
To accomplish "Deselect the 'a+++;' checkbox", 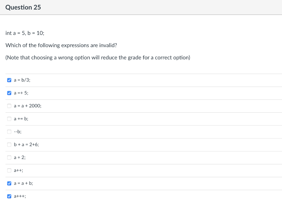I will [x=9, y=196].
